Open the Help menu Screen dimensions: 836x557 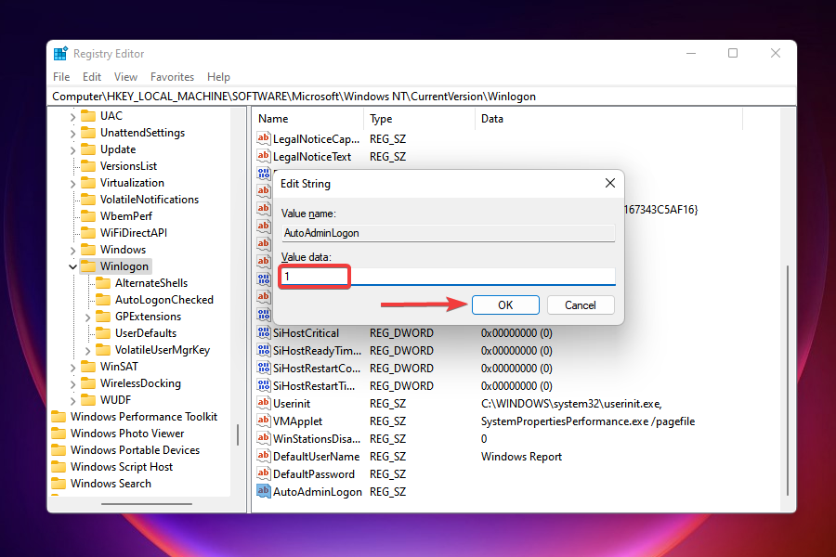pos(218,77)
